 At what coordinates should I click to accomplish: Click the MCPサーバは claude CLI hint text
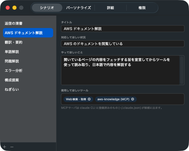coord(112,108)
